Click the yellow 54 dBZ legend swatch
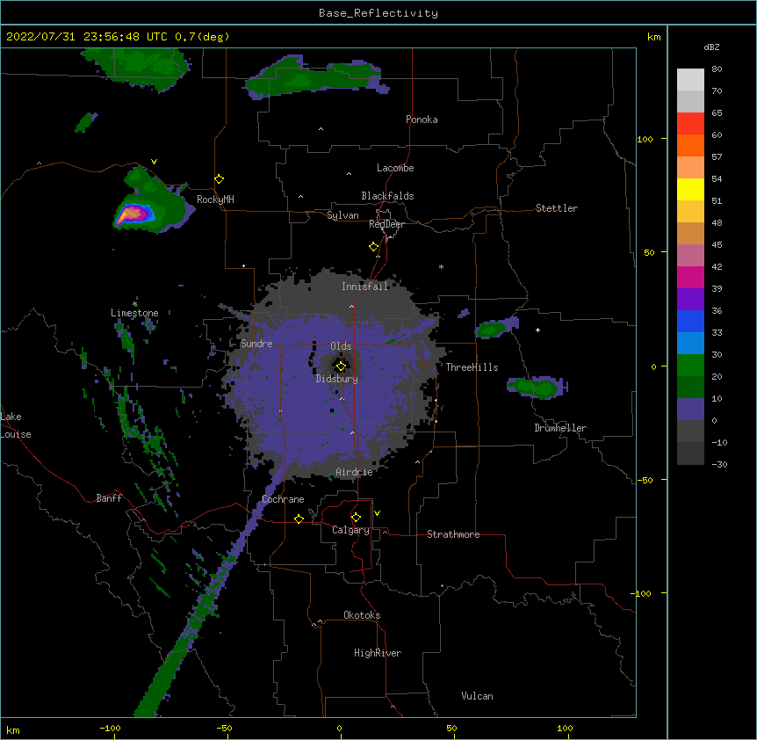This screenshot has height=740, width=757. coord(690,190)
